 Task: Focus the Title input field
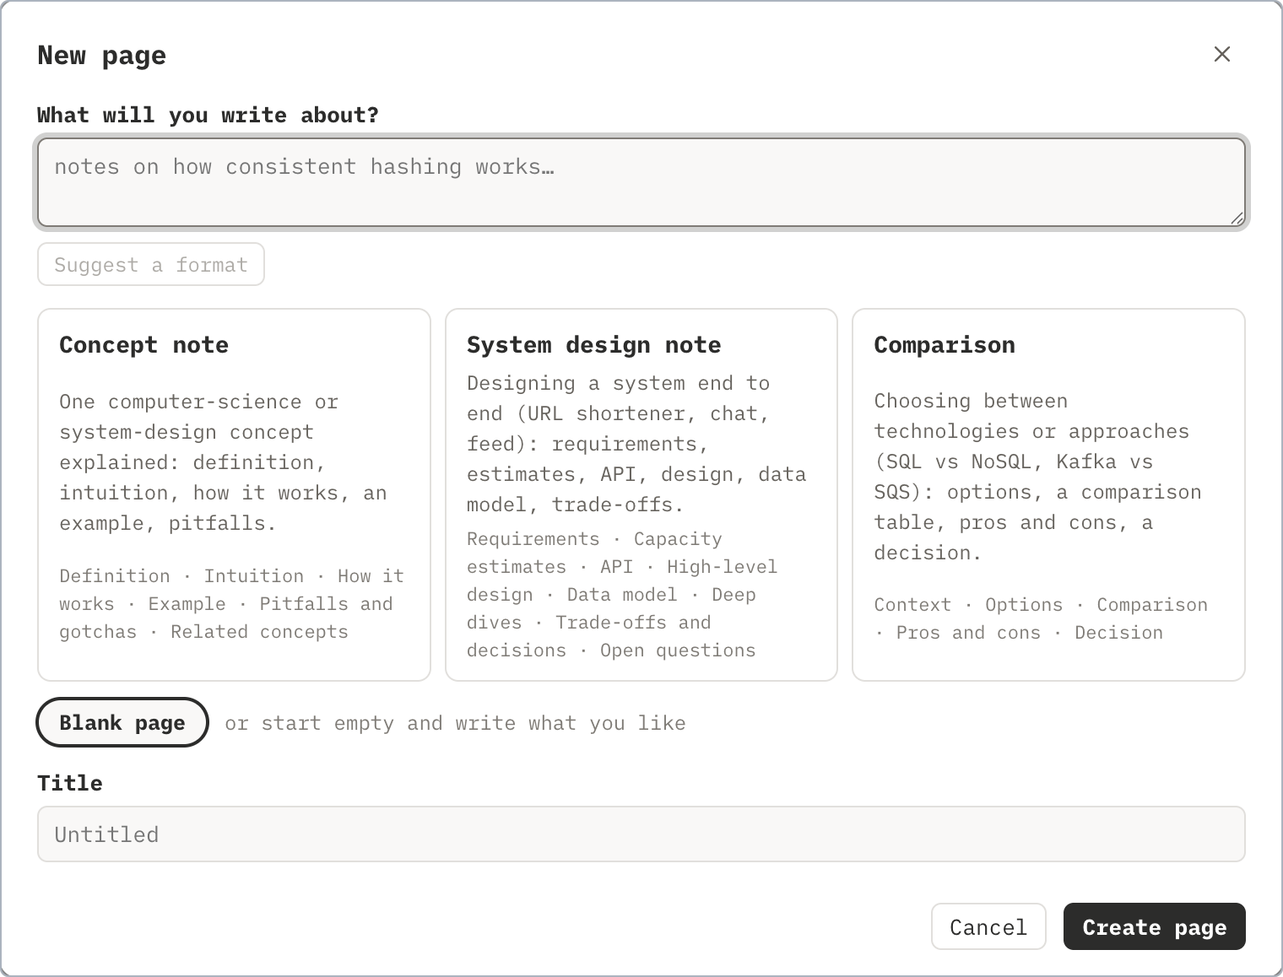coord(641,834)
